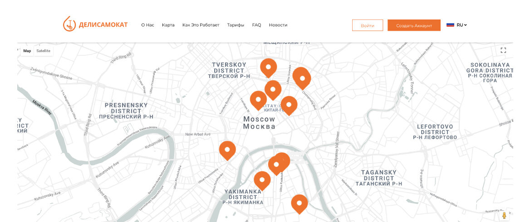Click the marker just above Yakimanka District label

[262, 180]
